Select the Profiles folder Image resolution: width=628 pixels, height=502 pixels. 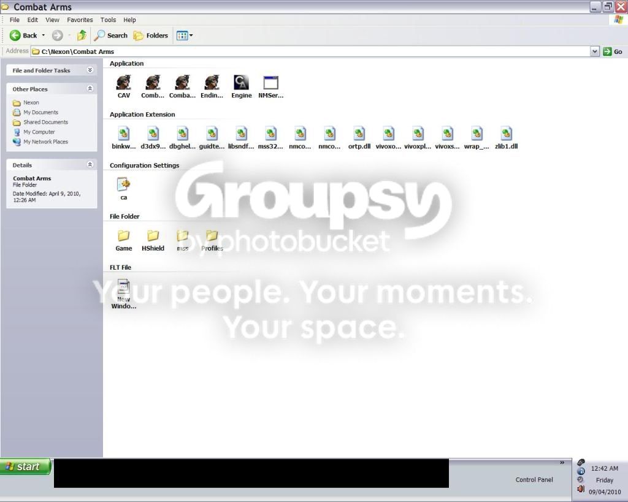click(x=212, y=240)
